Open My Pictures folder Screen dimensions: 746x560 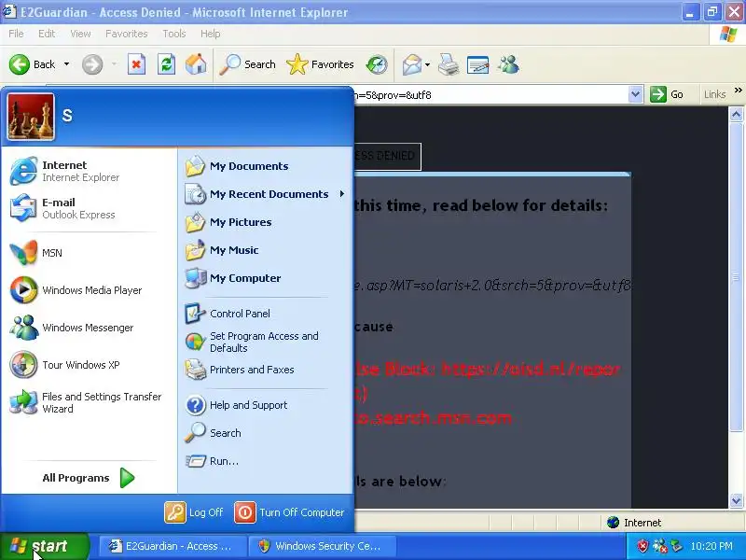(x=265, y=222)
